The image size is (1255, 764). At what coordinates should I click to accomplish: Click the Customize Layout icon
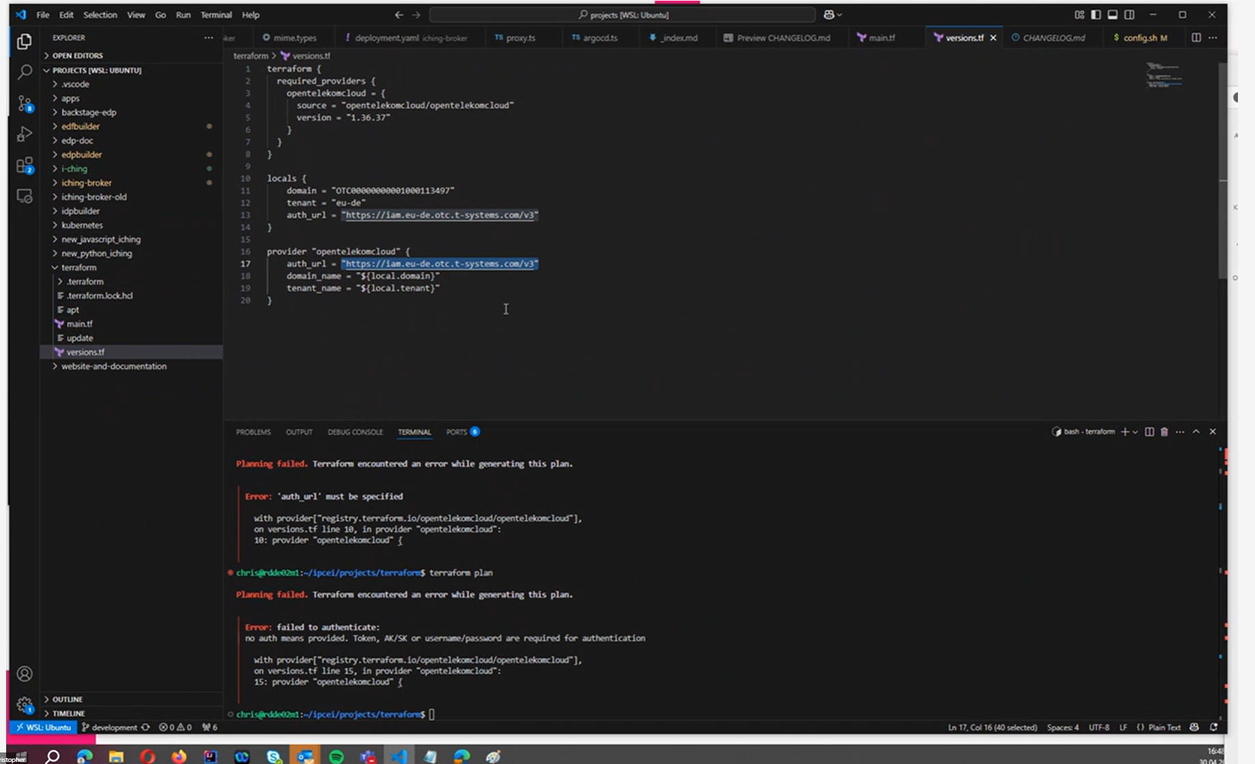pos(1079,14)
